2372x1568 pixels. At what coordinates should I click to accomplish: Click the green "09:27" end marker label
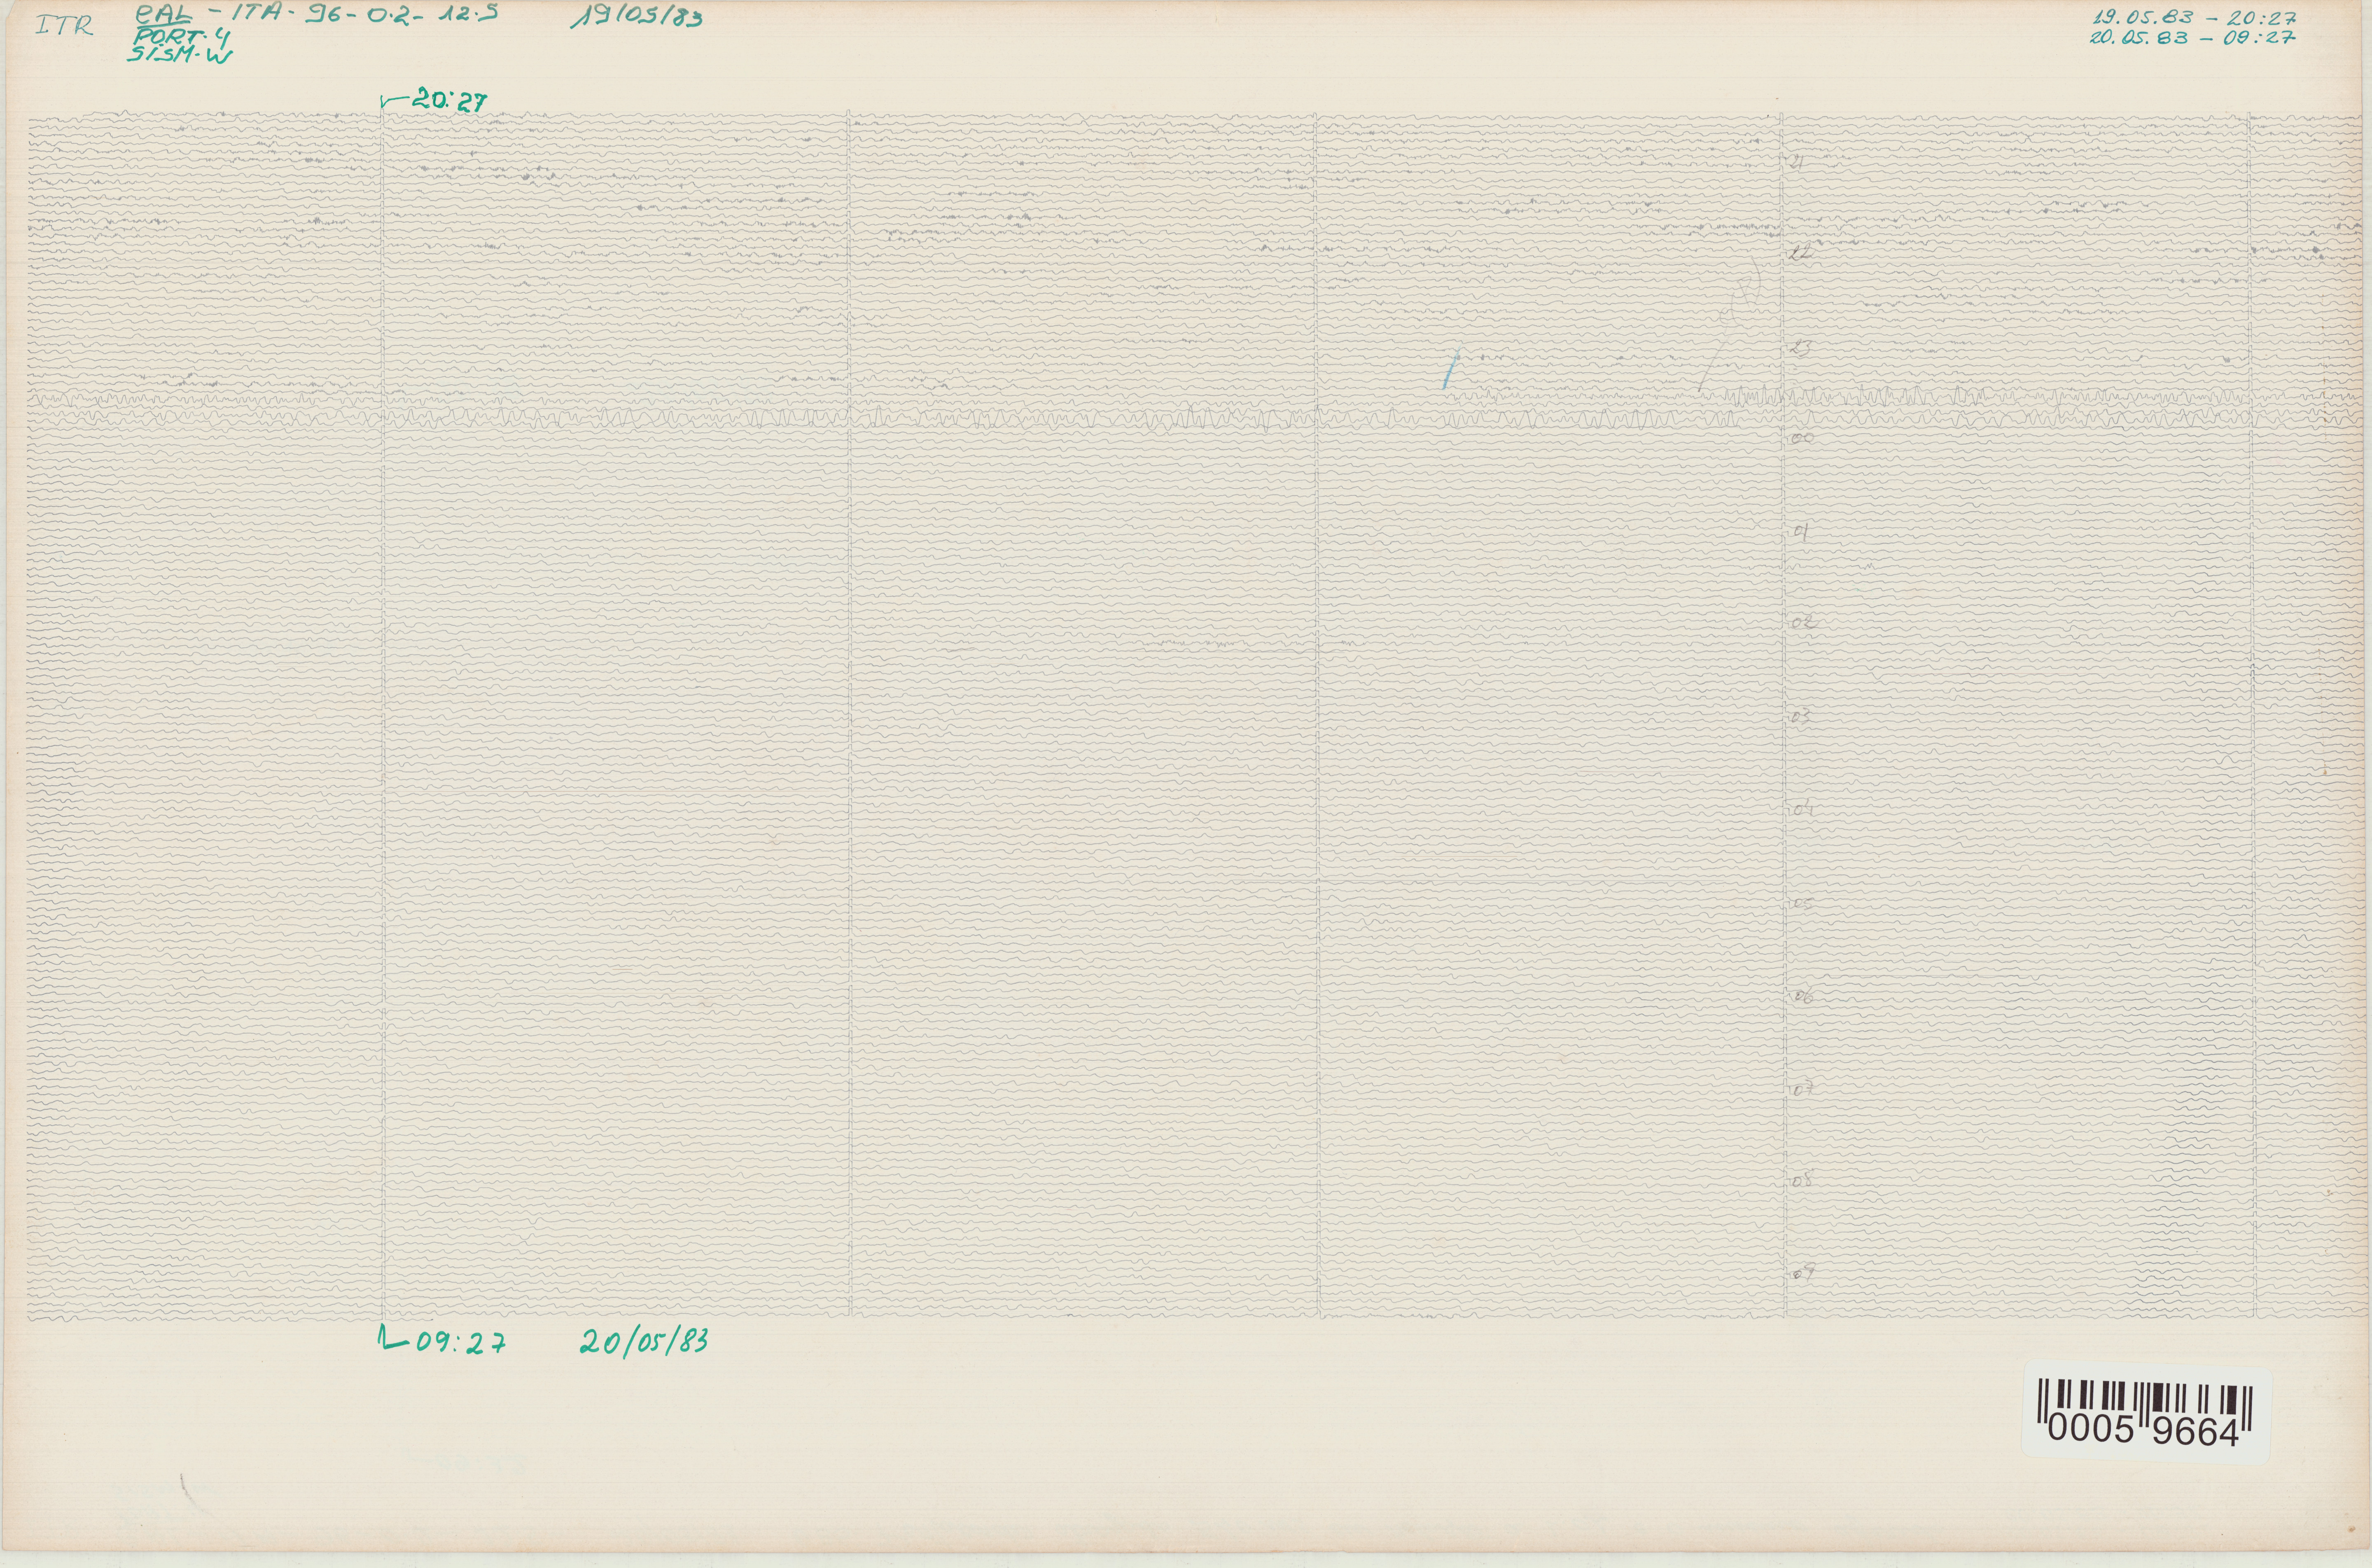460,1344
